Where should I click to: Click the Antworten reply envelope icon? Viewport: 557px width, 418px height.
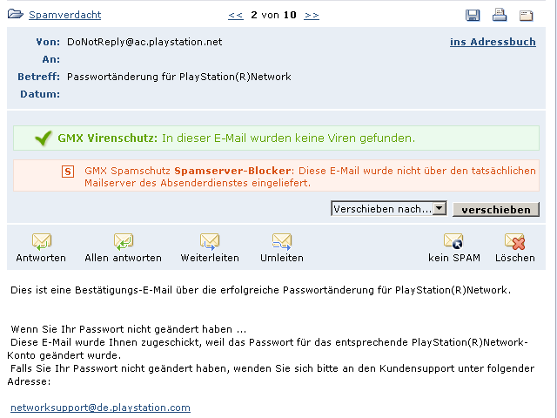coord(41,241)
